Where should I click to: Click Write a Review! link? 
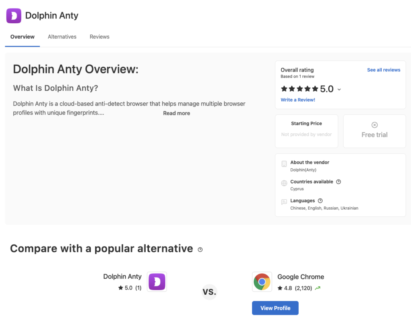(298, 100)
